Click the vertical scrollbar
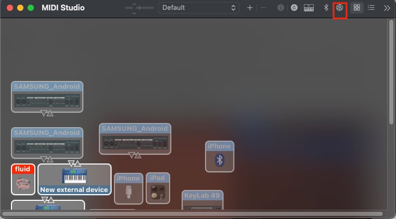The image size is (396, 219). 391,73
